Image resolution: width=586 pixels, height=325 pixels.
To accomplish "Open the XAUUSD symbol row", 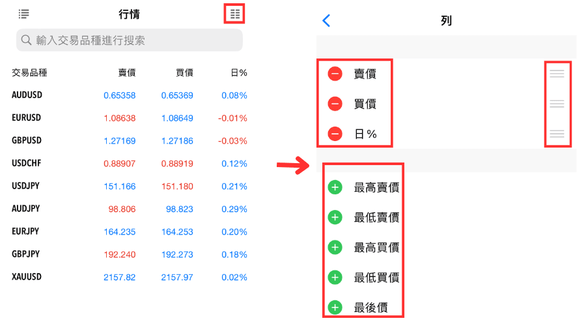I will (130, 278).
